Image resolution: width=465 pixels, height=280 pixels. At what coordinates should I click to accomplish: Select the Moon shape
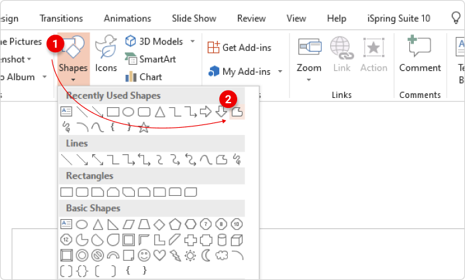[x=206, y=256]
